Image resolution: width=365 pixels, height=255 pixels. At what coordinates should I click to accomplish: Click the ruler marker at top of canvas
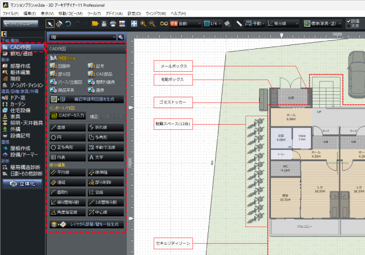(282, 35)
